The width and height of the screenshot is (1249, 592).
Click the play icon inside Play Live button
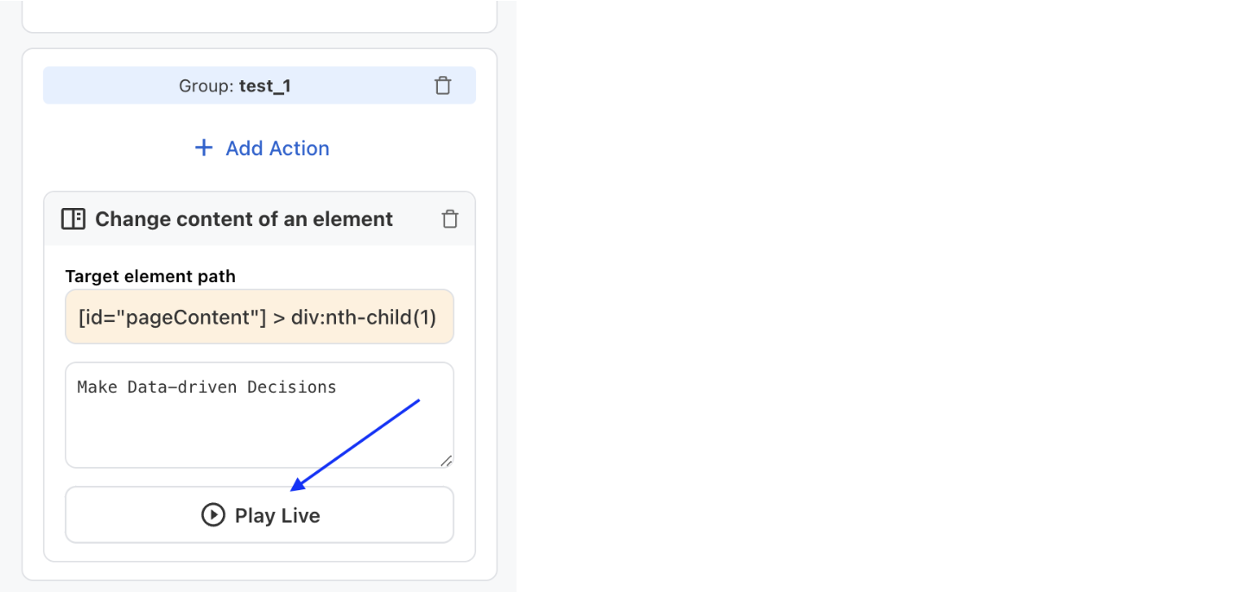click(x=214, y=514)
